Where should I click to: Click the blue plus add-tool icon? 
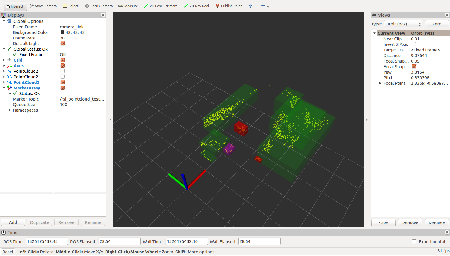tap(250, 6)
